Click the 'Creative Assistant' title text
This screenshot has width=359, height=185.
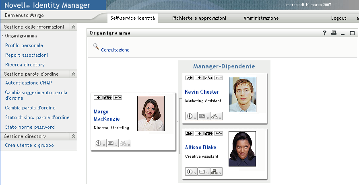tap(202, 156)
